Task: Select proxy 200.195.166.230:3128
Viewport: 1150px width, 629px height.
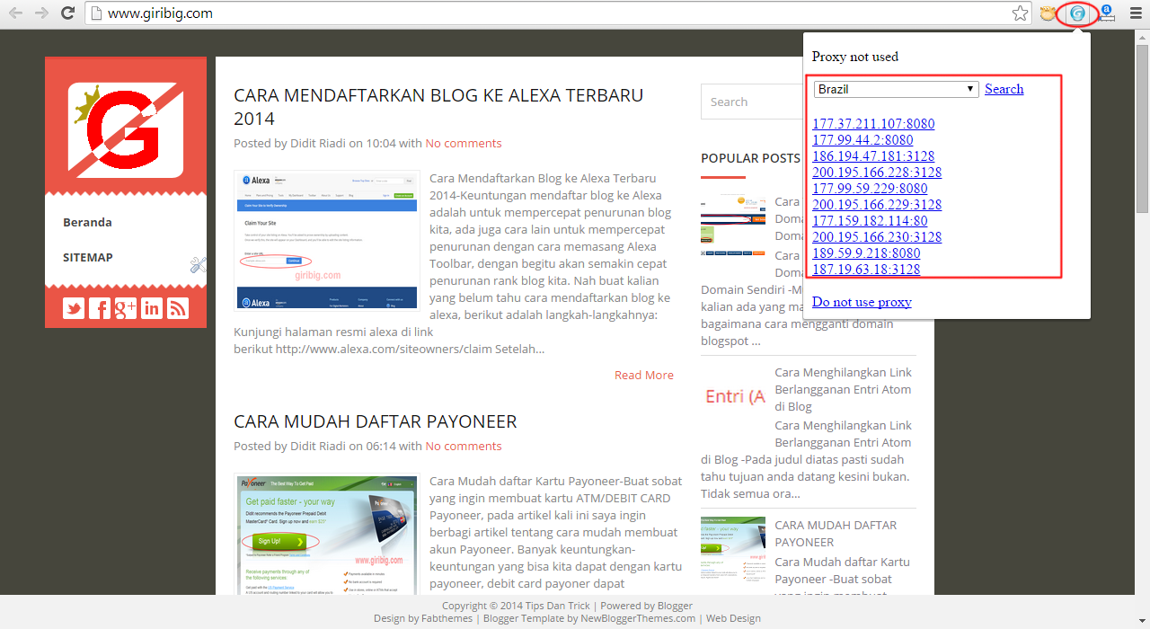Action: point(877,237)
